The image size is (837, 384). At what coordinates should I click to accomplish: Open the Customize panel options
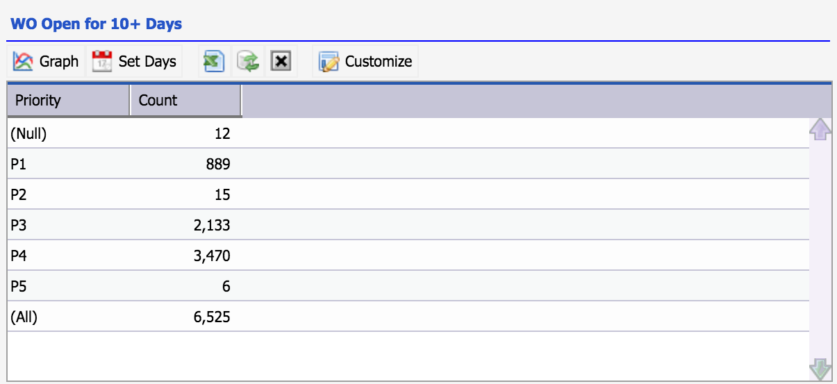point(366,61)
